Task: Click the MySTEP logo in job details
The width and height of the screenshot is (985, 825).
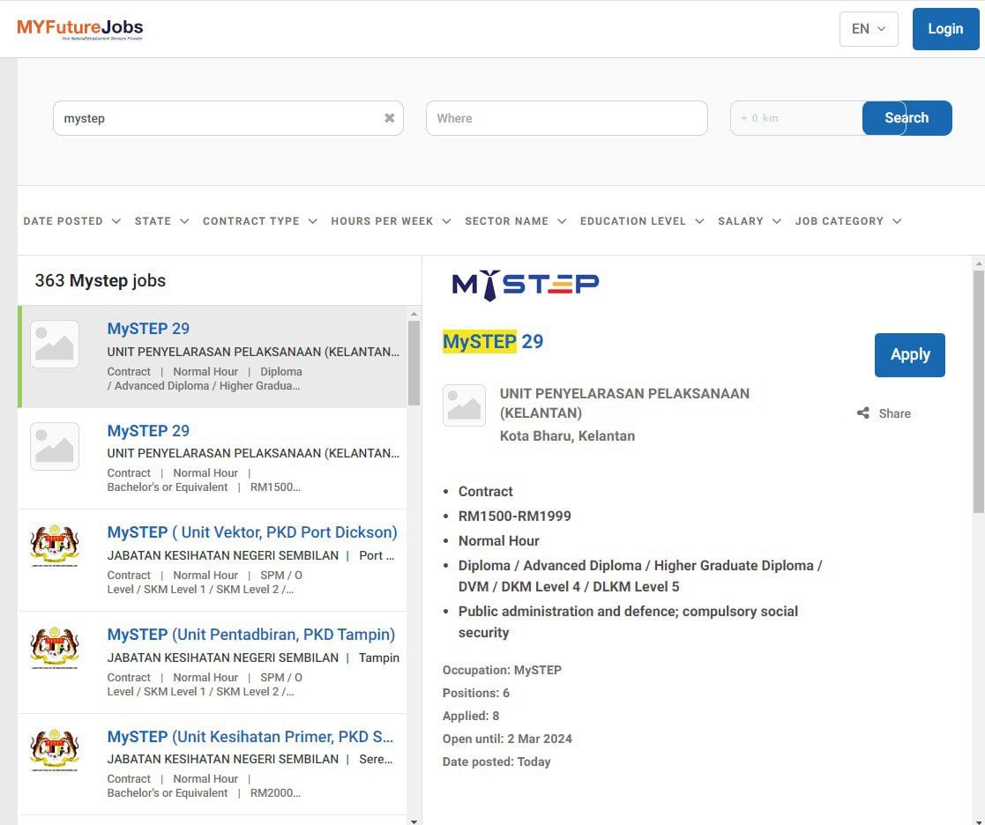Action: click(x=526, y=285)
